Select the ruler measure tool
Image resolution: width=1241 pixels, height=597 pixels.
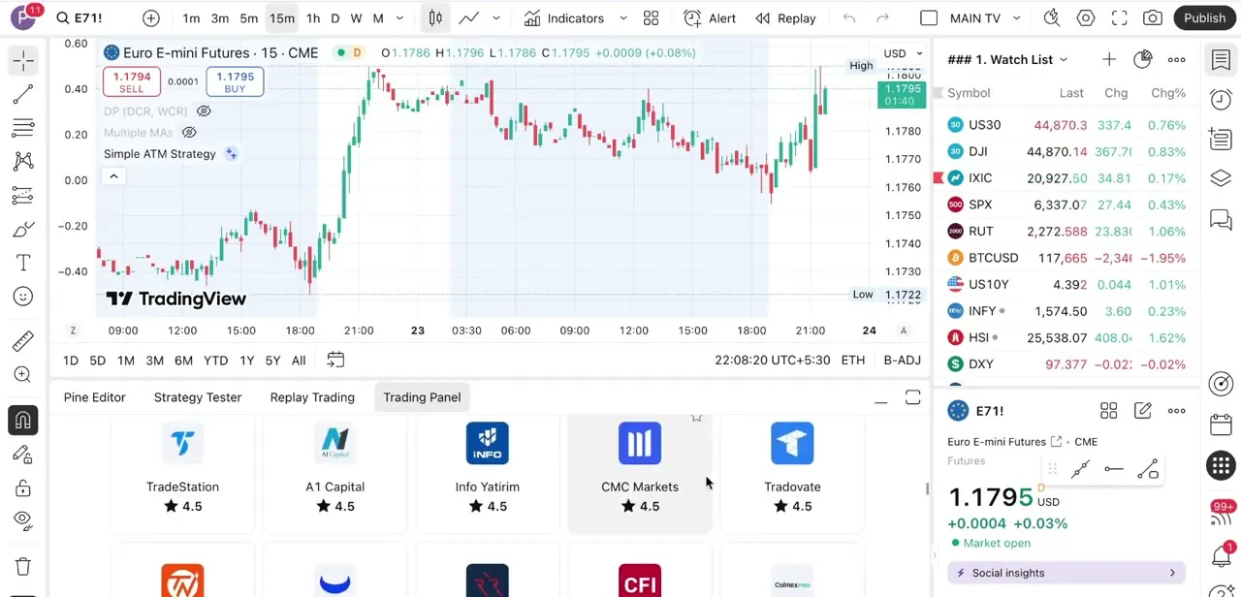coord(23,341)
